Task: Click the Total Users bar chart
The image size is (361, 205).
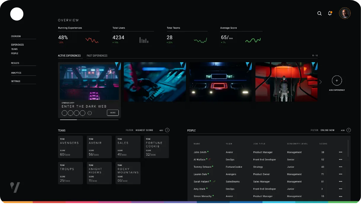Action: [x=144, y=40]
